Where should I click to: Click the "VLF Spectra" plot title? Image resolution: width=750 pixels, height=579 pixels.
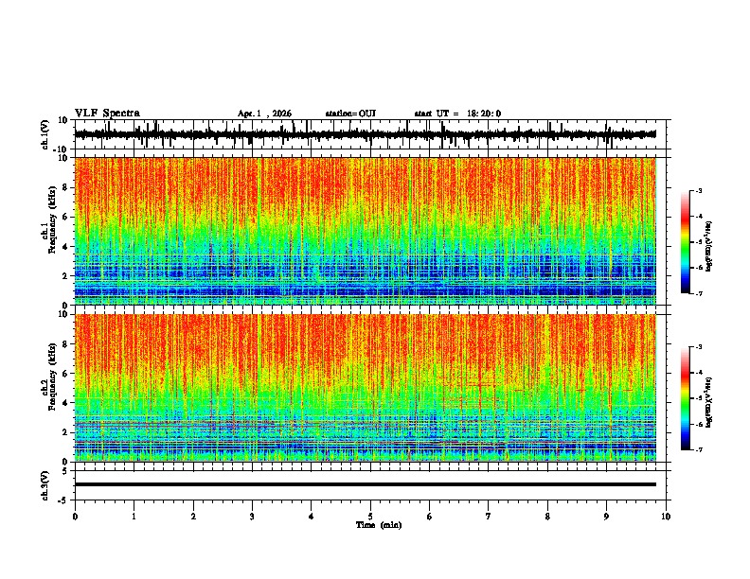(x=107, y=114)
